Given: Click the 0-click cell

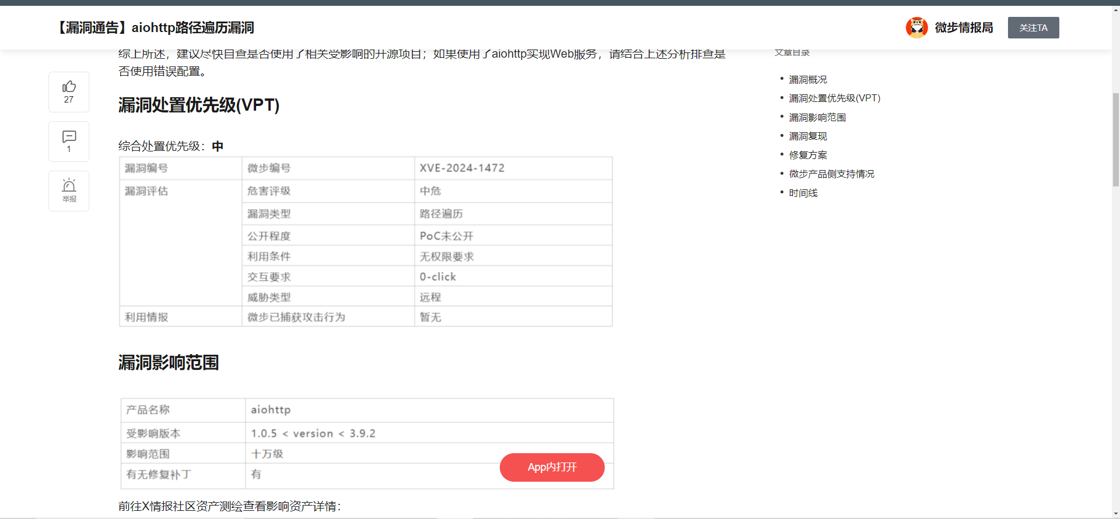Looking at the screenshot, I should 513,276.
